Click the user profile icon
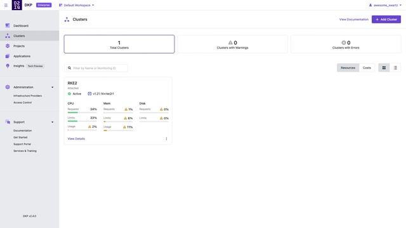The height and width of the screenshot is (228, 406). (x=370, y=5)
